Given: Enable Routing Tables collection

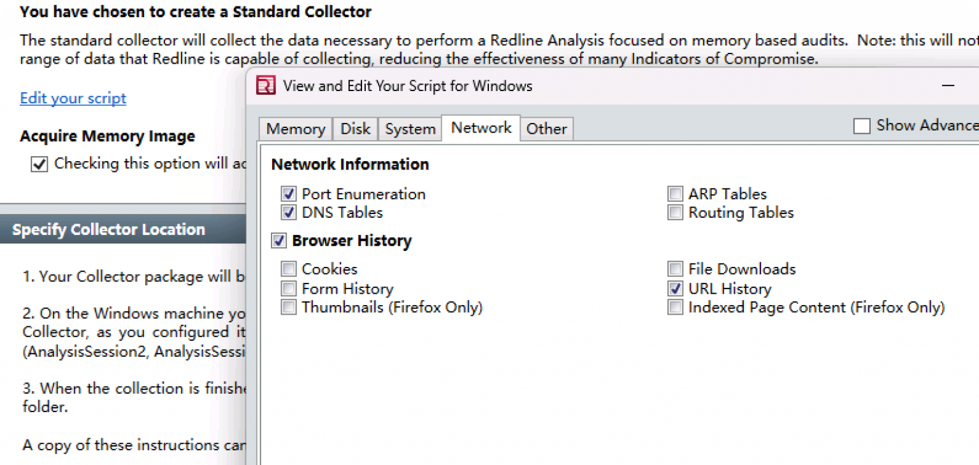Looking at the screenshot, I should [675, 212].
